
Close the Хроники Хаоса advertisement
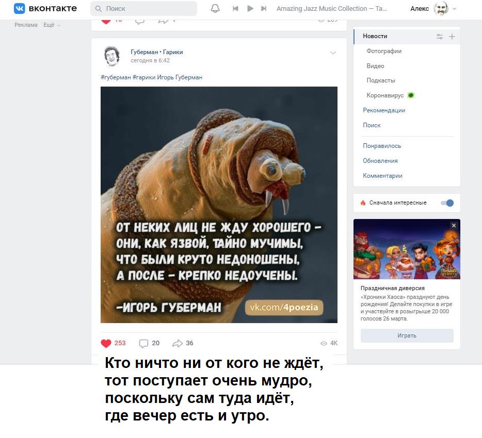[454, 226]
